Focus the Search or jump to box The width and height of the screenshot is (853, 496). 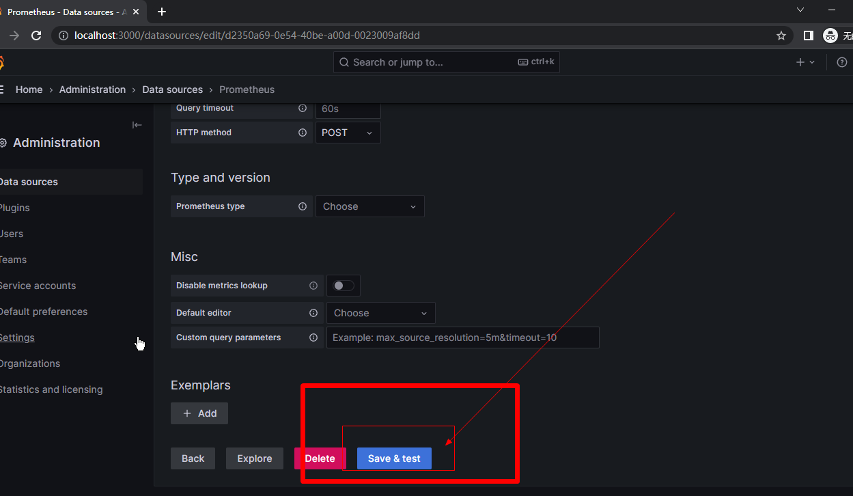[x=447, y=62]
